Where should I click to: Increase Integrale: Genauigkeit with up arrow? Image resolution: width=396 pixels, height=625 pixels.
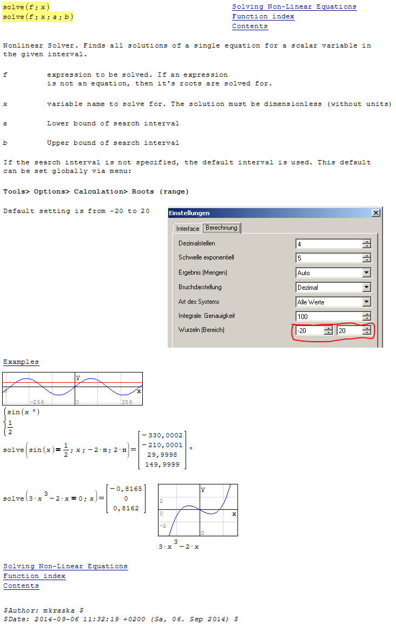(367, 314)
